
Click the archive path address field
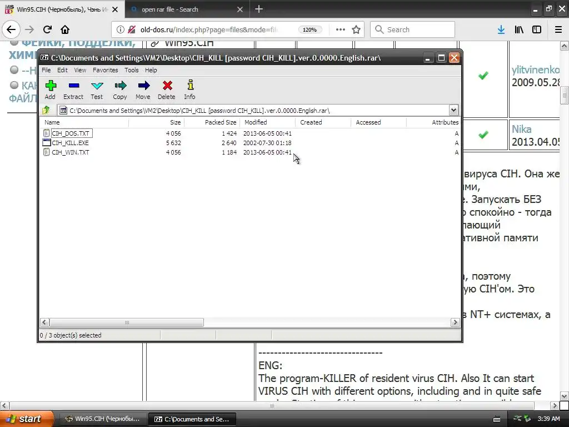[258, 111]
